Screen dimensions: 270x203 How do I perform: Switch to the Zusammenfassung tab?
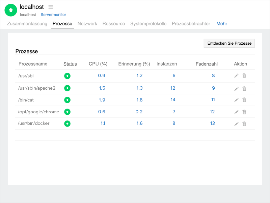click(27, 24)
